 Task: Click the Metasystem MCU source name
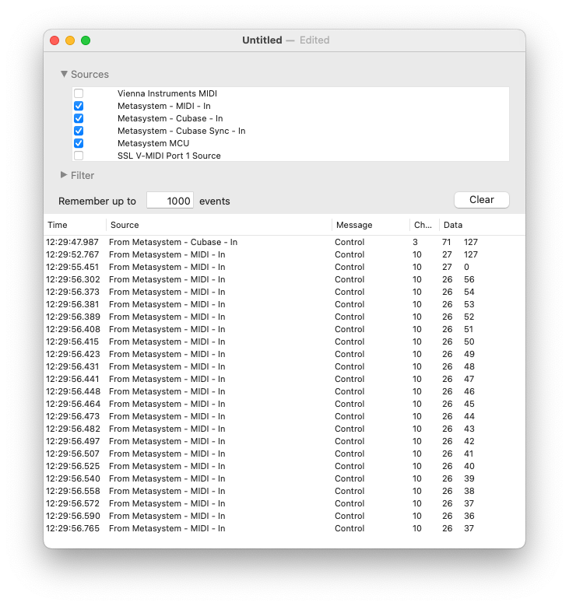click(x=153, y=143)
